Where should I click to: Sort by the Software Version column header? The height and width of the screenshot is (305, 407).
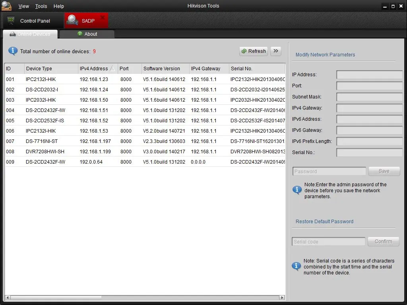(166, 69)
